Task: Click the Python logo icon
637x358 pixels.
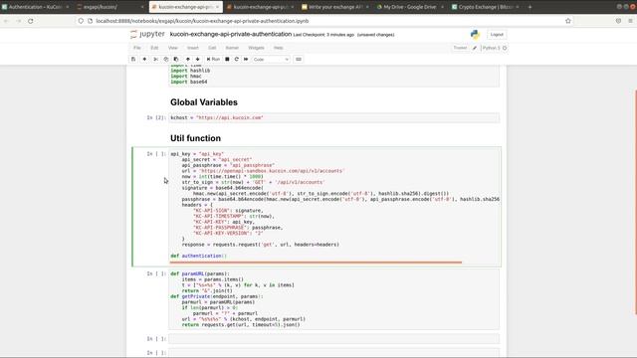Action: [x=475, y=35]
